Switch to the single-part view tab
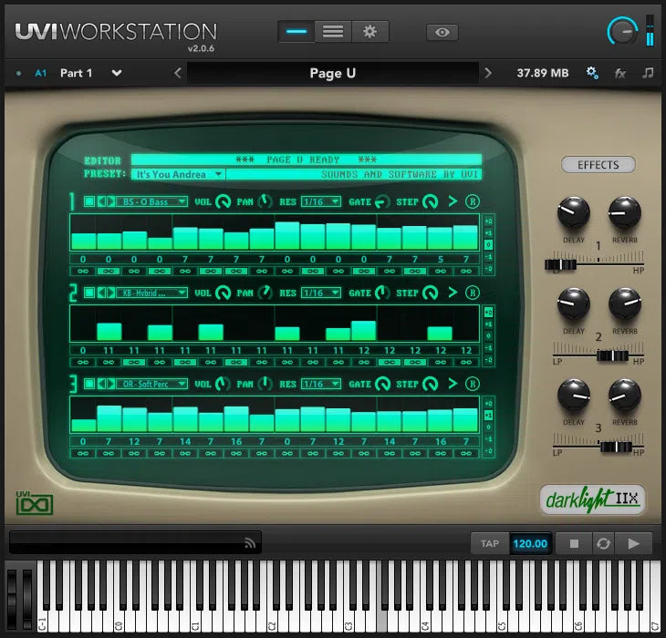Viewport: 666px width, 638px height. [297, 31]
